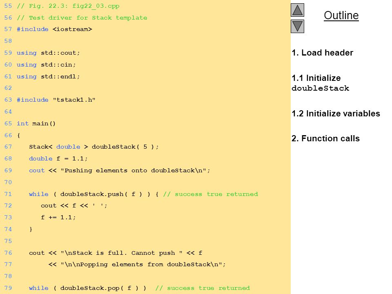The height and width of the screenshot is (294, 392).
Task: Click the 'Popping elements from doubleStack' line
Action: click(x=137, y=265)
